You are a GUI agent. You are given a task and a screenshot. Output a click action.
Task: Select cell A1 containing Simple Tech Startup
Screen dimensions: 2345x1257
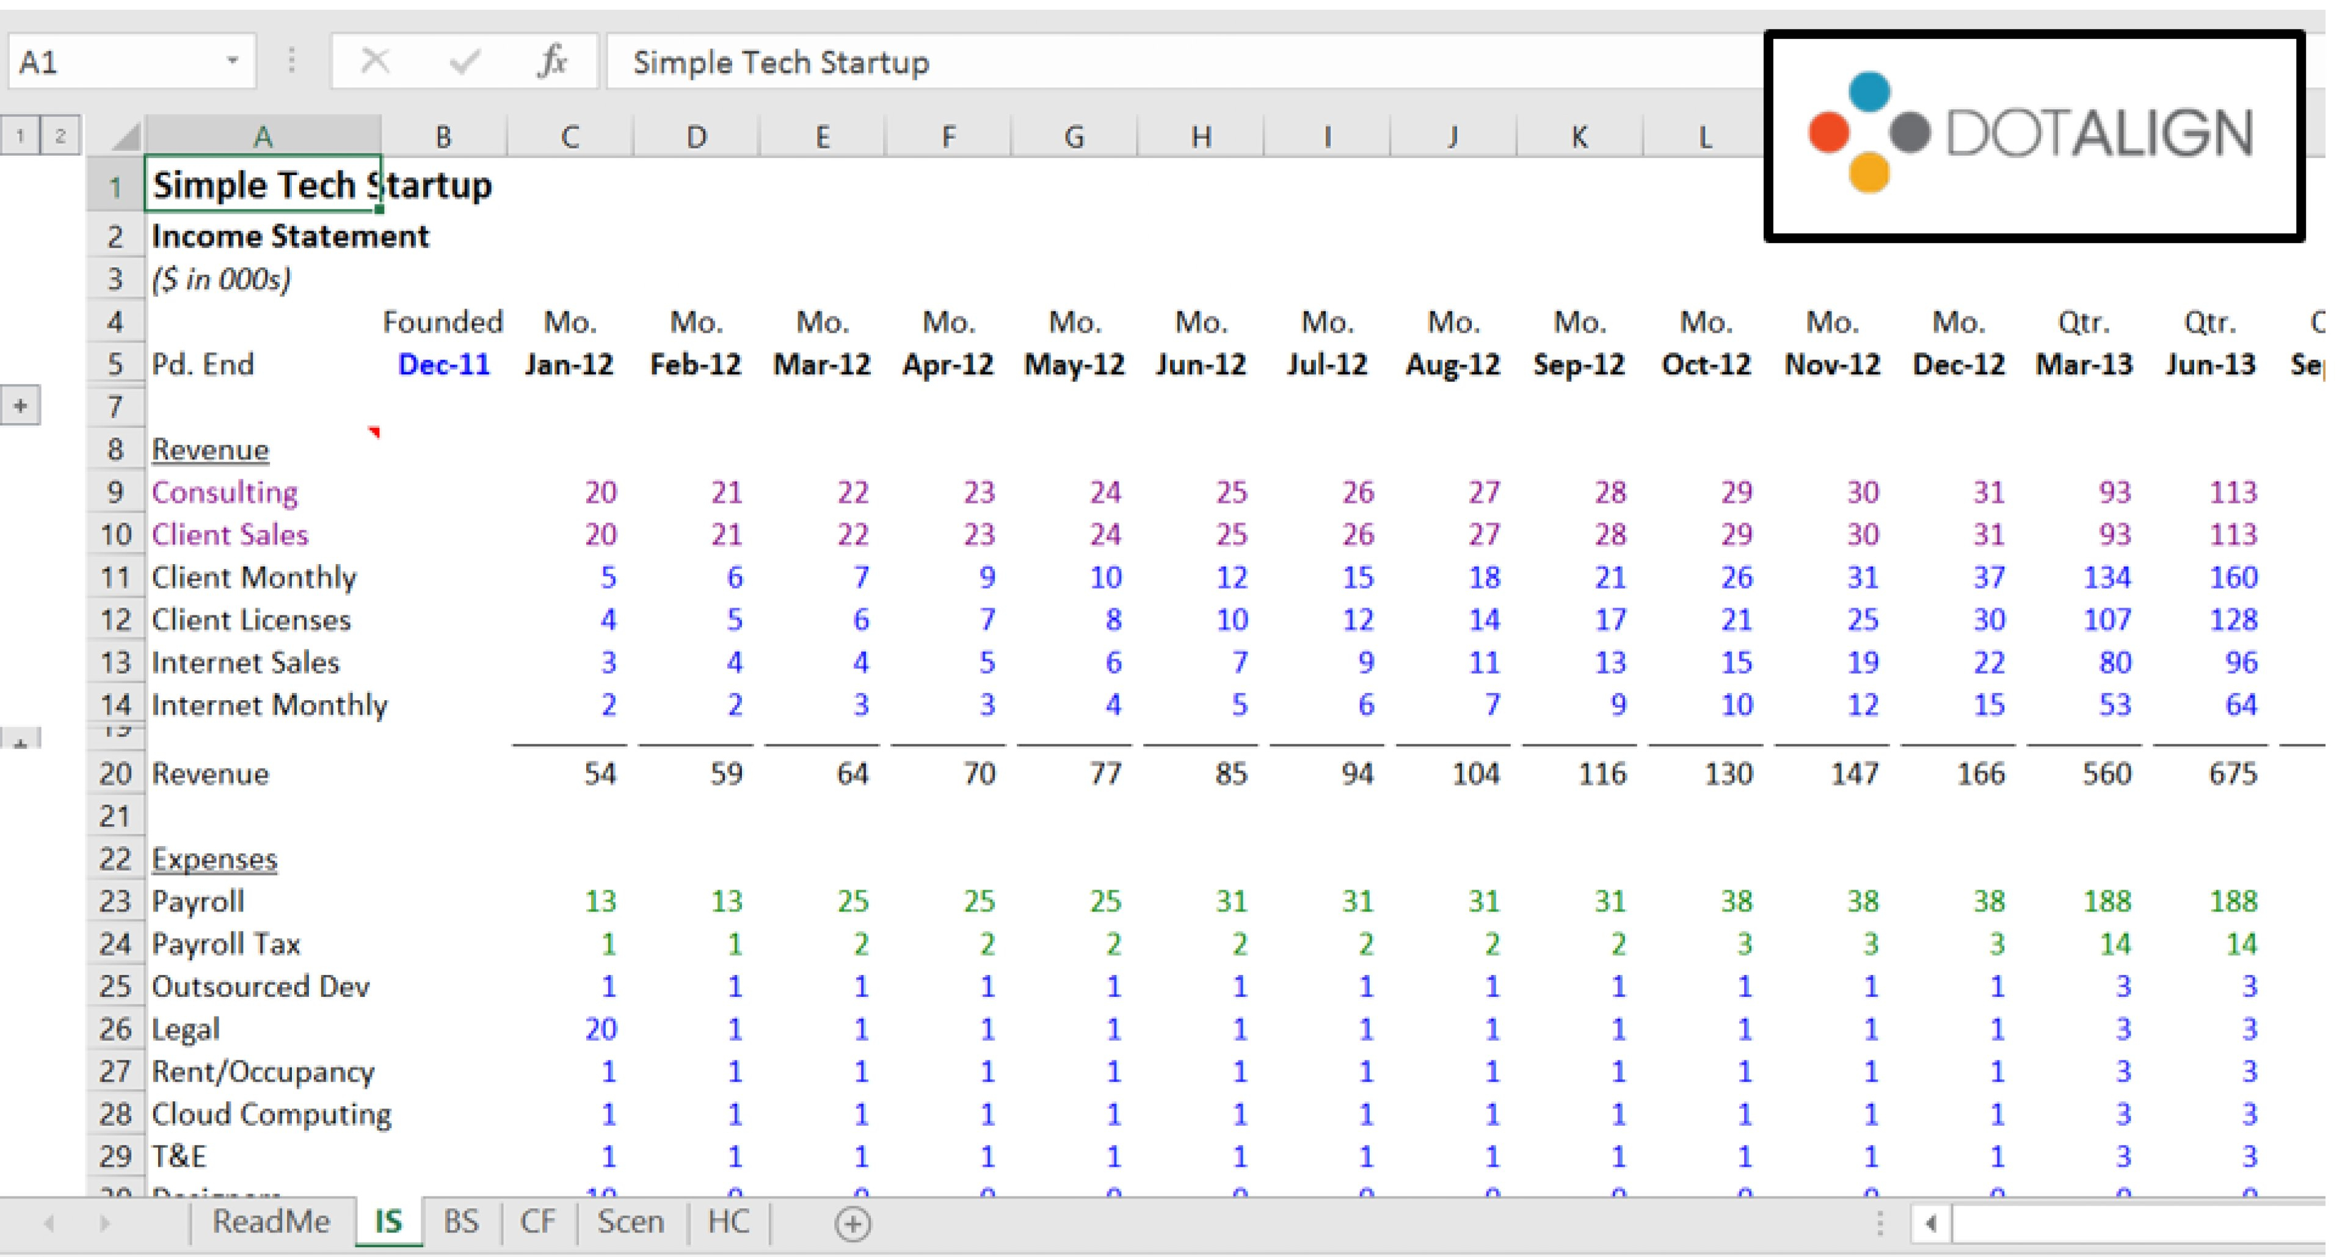263,185
